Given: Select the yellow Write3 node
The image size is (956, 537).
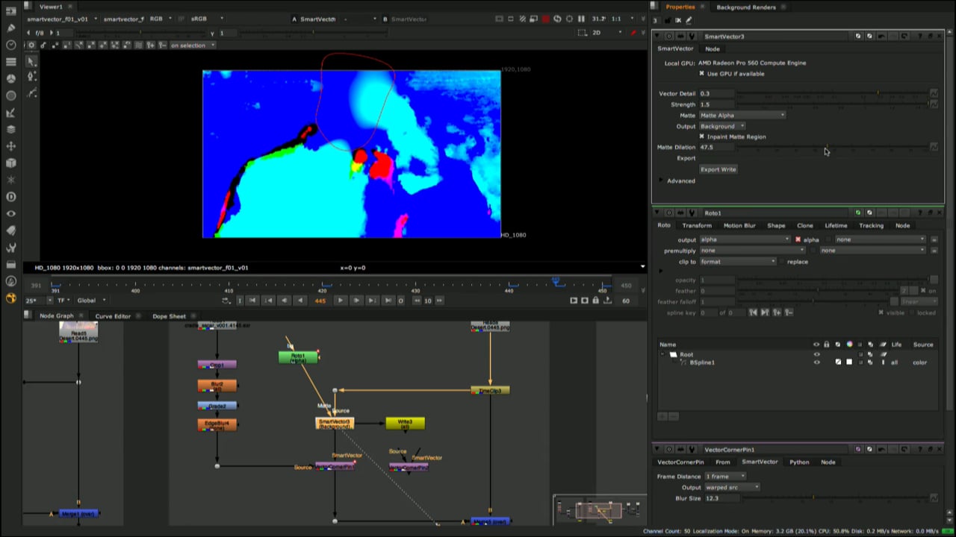Looking at the screenshot, I should point(405,424).
